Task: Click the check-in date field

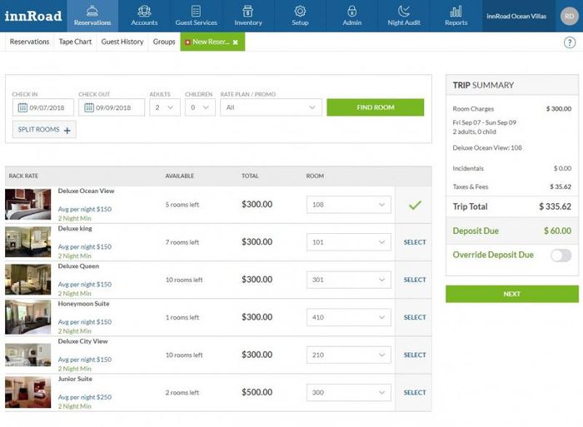Action: point(43,107)
